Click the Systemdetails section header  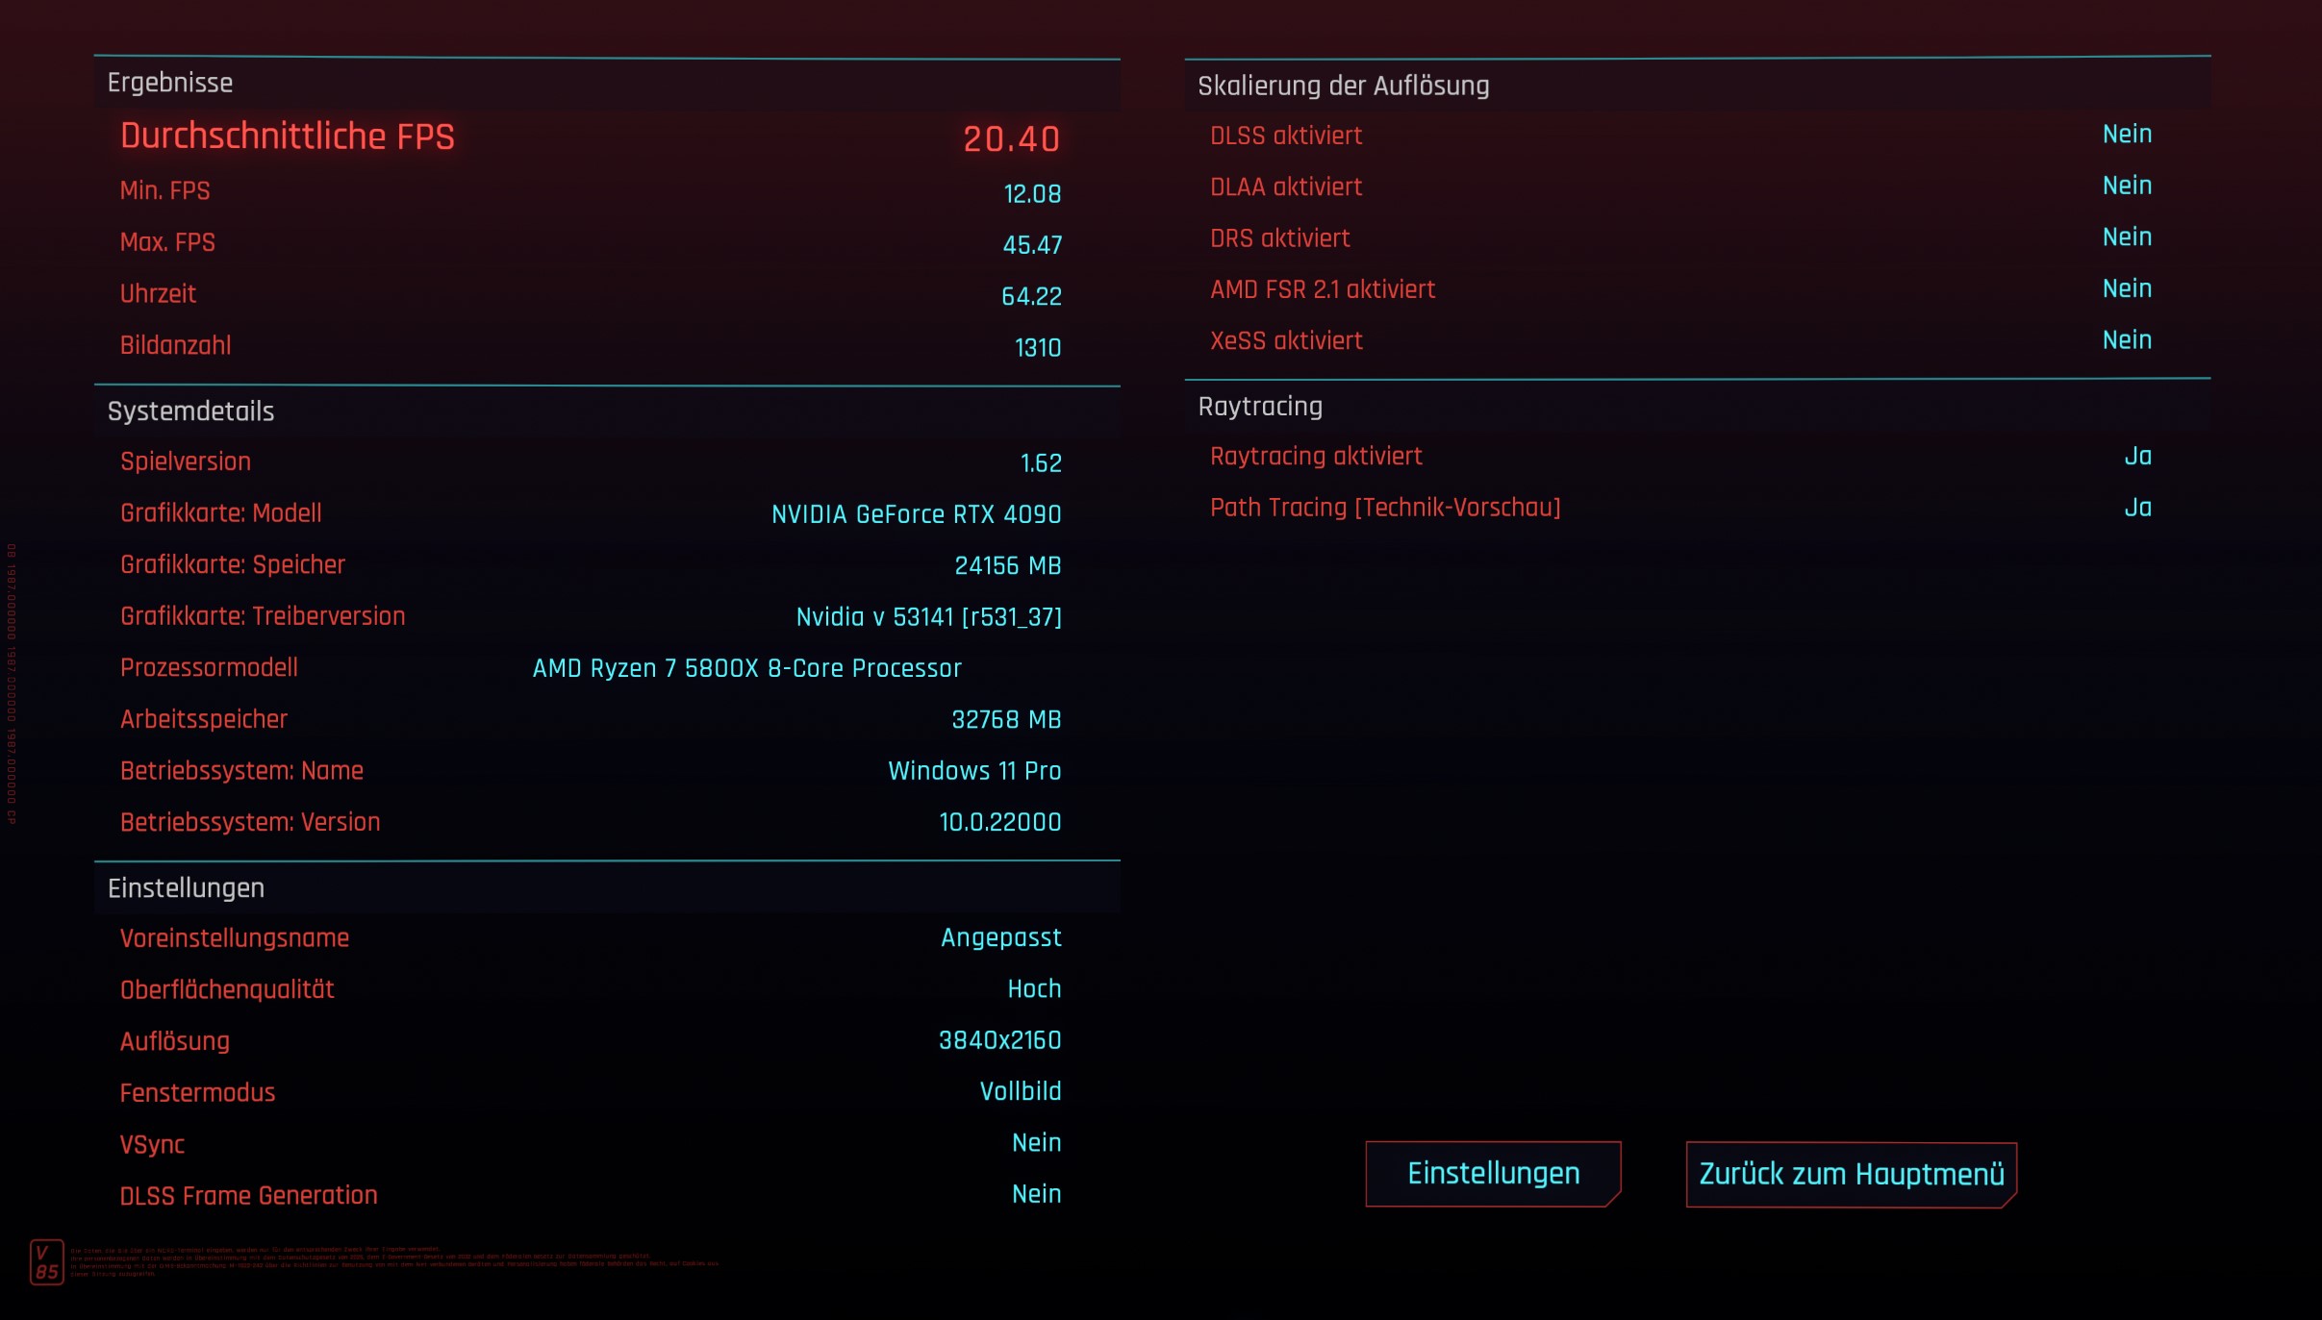[190, 411]
